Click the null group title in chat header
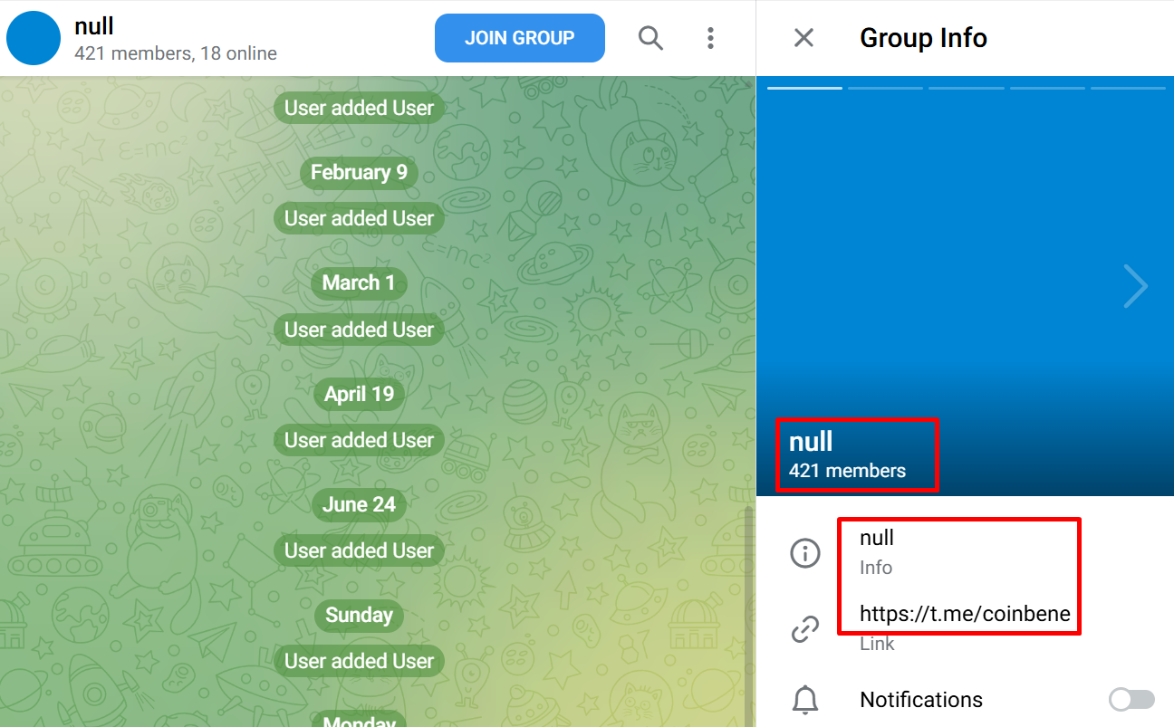Screen dimensions: 1174x727 pyautogui.click(x=94, y=26)
